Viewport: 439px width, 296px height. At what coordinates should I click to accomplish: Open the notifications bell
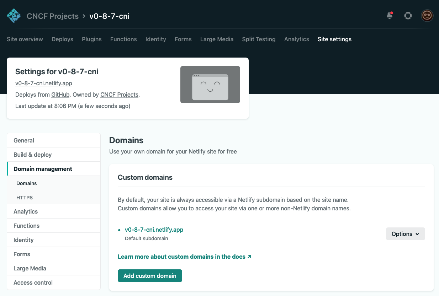click(x=390, y=16)
